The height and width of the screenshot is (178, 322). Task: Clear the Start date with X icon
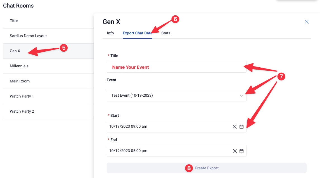point(235,127)
